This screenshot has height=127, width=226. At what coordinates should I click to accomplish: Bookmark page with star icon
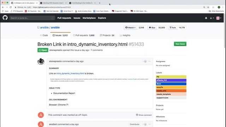coord(208,7)
